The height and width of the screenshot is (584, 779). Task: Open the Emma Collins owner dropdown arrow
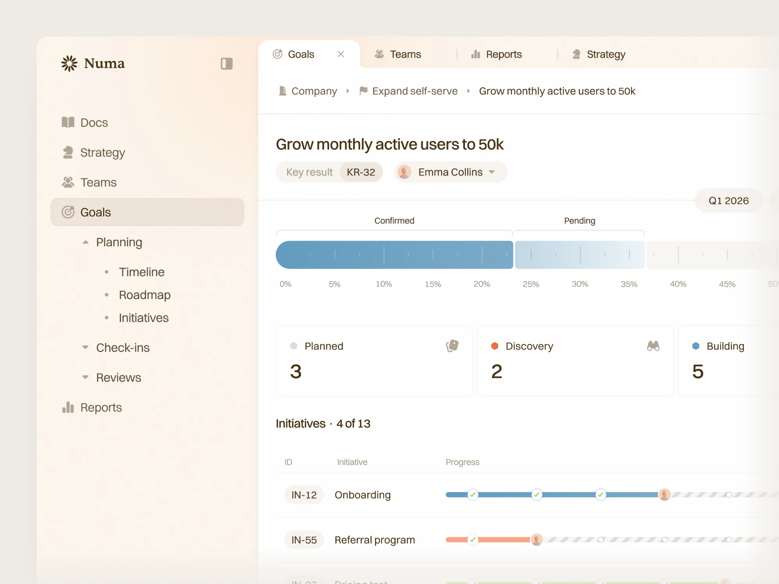(x=492, y=172)
